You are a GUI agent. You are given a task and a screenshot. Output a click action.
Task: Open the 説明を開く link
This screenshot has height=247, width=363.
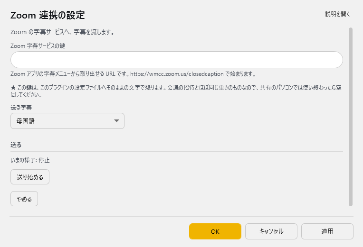(x=337, y=14)
